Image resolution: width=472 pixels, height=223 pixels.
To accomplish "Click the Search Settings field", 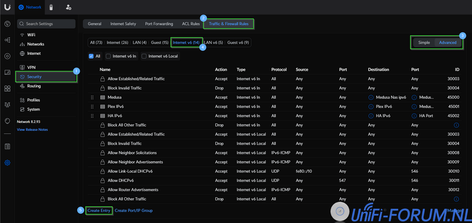I will coord(46,23).
